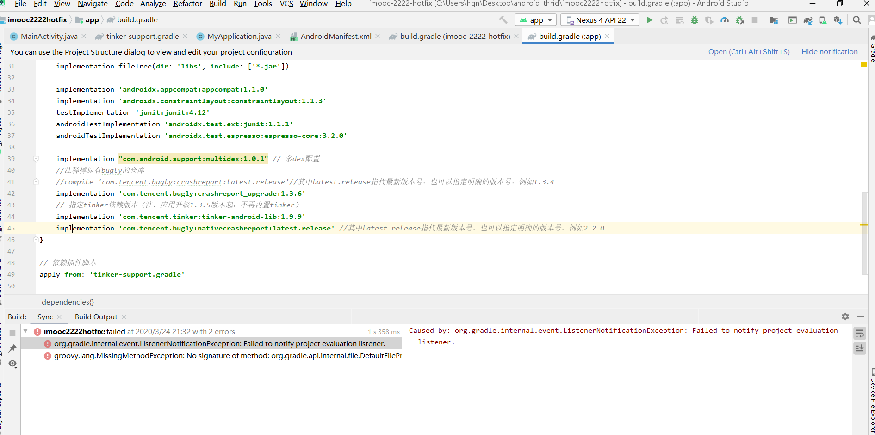Switch to build.gradle (imooc-2222-hotfix) tab
Screen dimensions: 875x435
pyautogui.click(x=455, y=36)
